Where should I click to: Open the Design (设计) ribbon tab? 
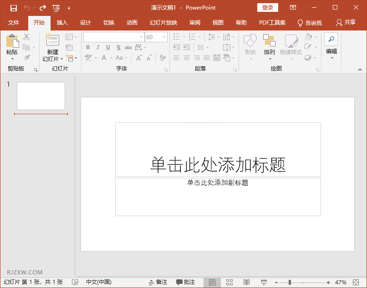pos(85,22)
